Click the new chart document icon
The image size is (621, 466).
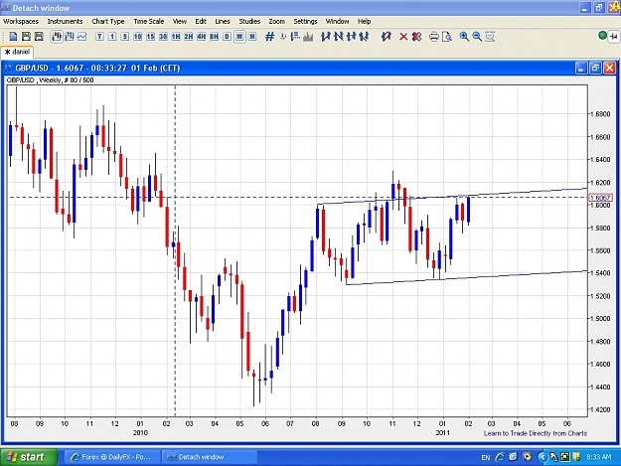click(x=13, y=37)
